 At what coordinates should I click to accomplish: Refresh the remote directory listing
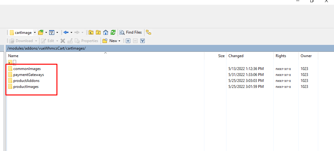click(x=113, y=32)
